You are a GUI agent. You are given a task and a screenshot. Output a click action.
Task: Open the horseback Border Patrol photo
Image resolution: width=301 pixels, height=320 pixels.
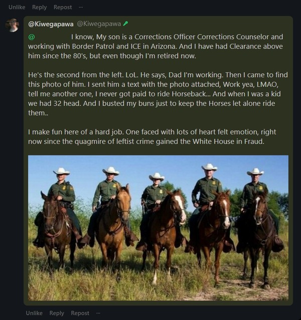[158, 228]
